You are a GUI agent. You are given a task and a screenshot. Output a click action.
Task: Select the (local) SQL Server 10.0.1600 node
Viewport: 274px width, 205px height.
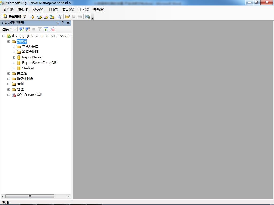[41, 36]
